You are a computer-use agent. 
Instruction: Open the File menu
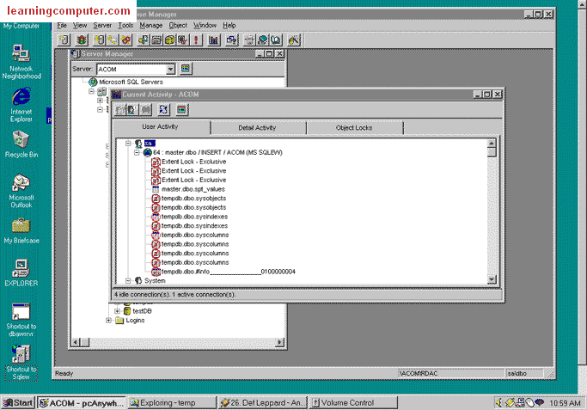(x=62, y=25)
